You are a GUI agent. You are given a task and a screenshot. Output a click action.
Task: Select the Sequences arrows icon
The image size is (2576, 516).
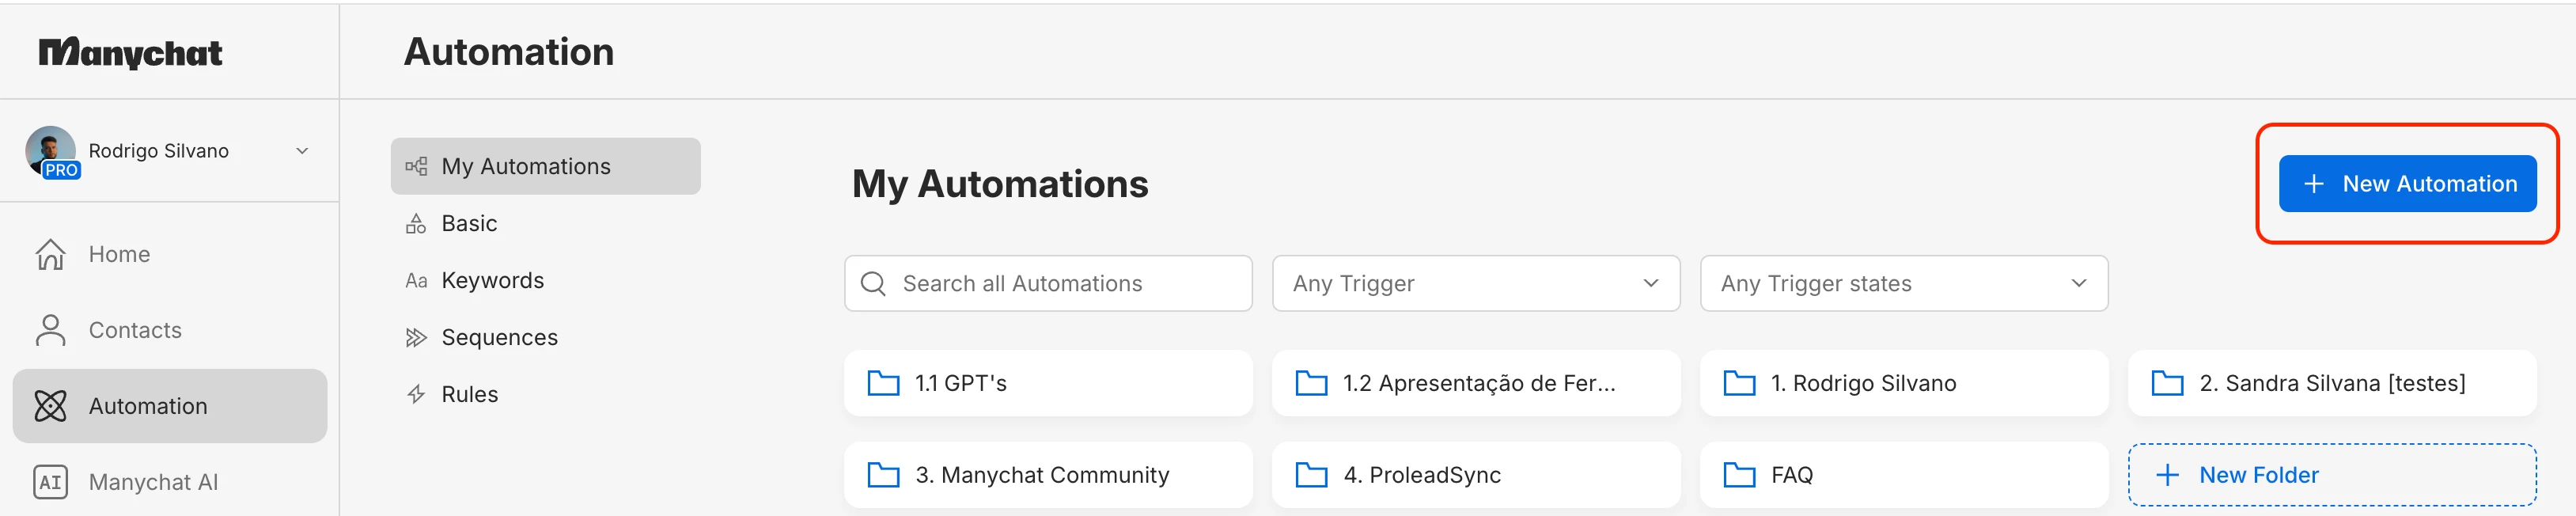(x=416, y=338)
